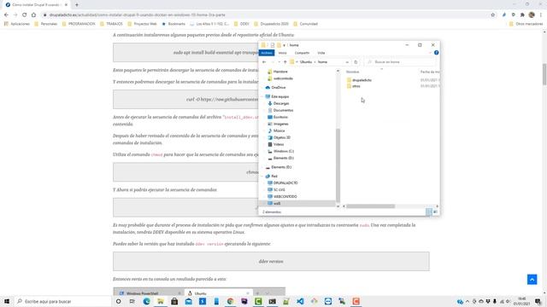This screenshot has height=307, width=547.
Task: Open Chrome from the taskbar
Action: (x=230, y=301)
